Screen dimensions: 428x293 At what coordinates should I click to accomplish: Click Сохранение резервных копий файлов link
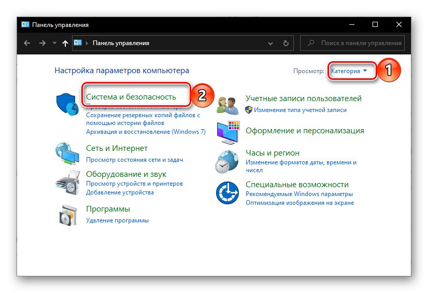click(143, 119)
